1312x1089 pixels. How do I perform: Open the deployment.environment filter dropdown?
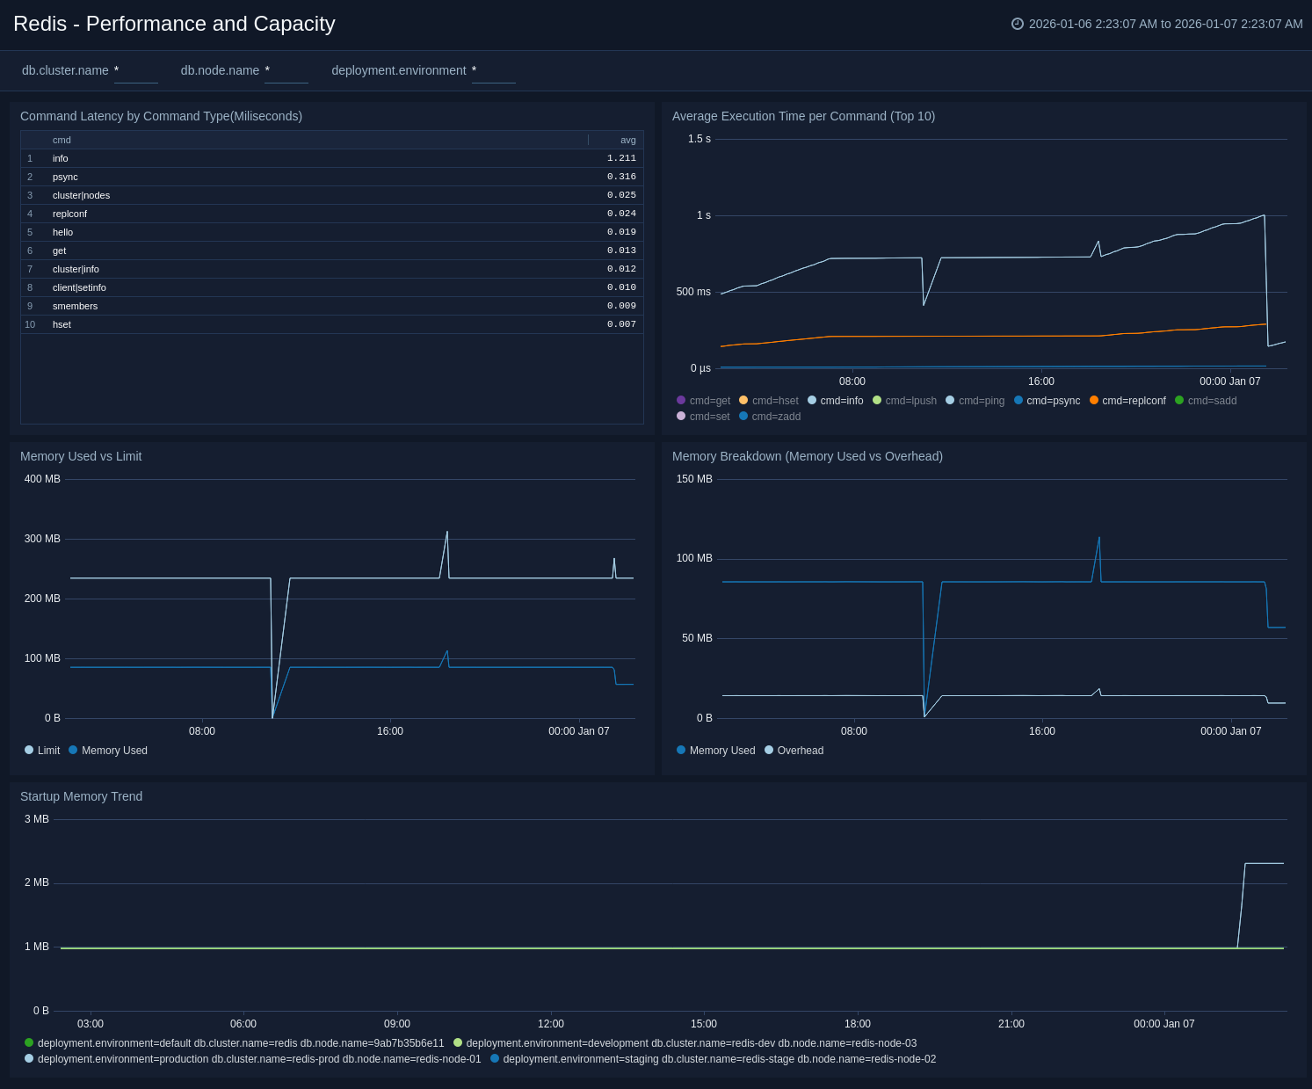[493, 71]
